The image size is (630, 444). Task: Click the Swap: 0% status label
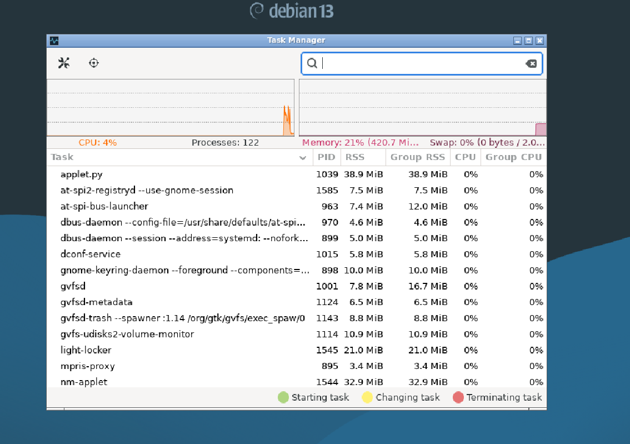487,143
